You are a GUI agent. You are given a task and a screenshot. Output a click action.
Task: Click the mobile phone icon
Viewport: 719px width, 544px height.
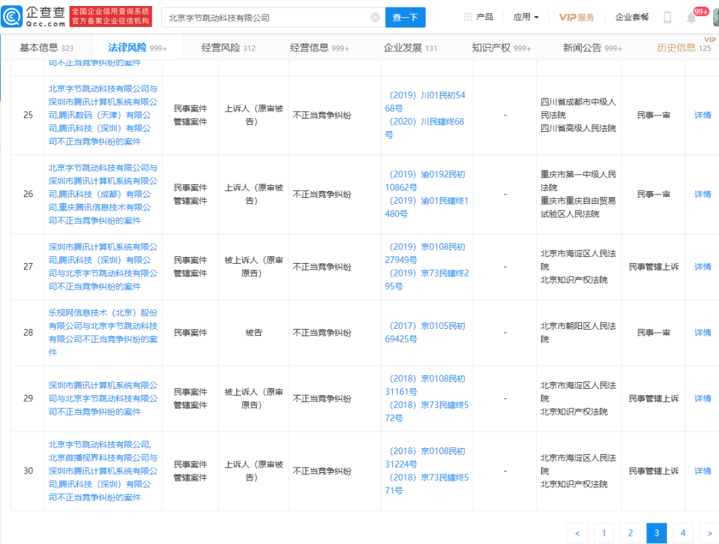(667, 17)
